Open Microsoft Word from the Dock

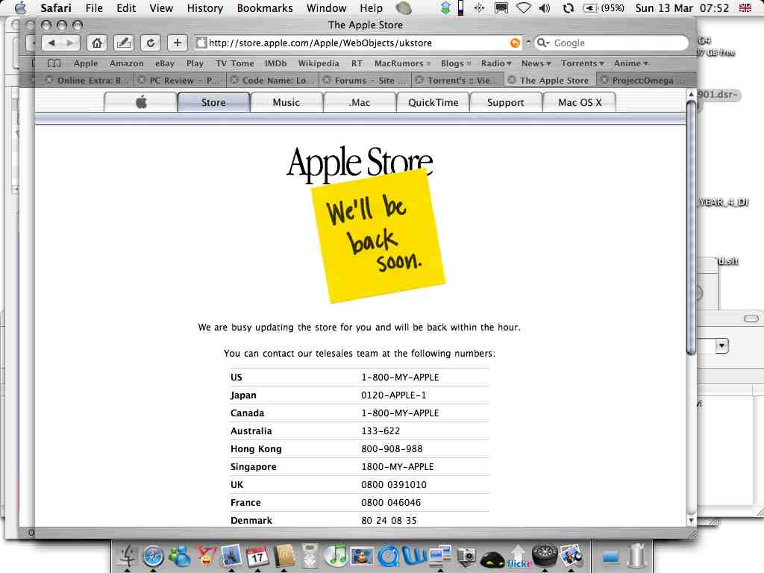(415, 556)
